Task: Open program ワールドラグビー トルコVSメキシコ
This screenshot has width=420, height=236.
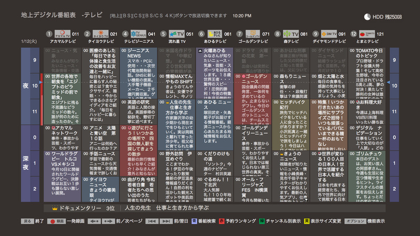Action: coord(62,176)
